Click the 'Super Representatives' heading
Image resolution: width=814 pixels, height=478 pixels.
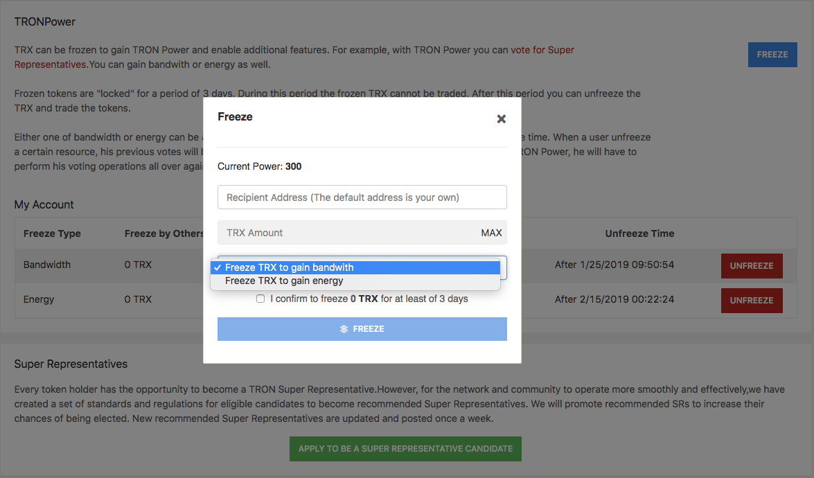71,364
